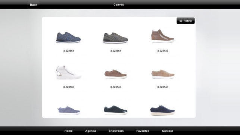
Task: Click the Canvas title text
Action: (x=119, y=4)
